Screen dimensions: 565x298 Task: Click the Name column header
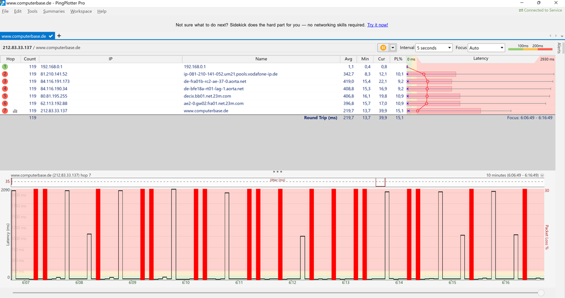(261, 59)
